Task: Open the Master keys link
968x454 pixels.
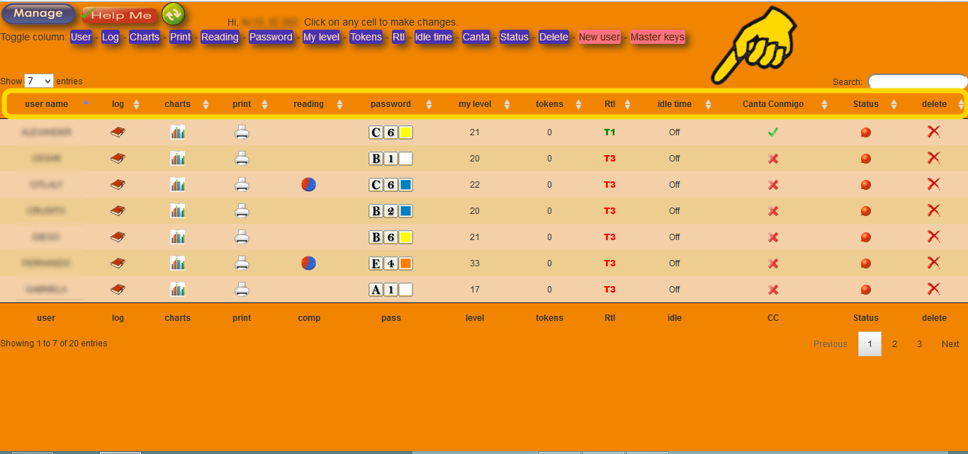Action: 658,37
